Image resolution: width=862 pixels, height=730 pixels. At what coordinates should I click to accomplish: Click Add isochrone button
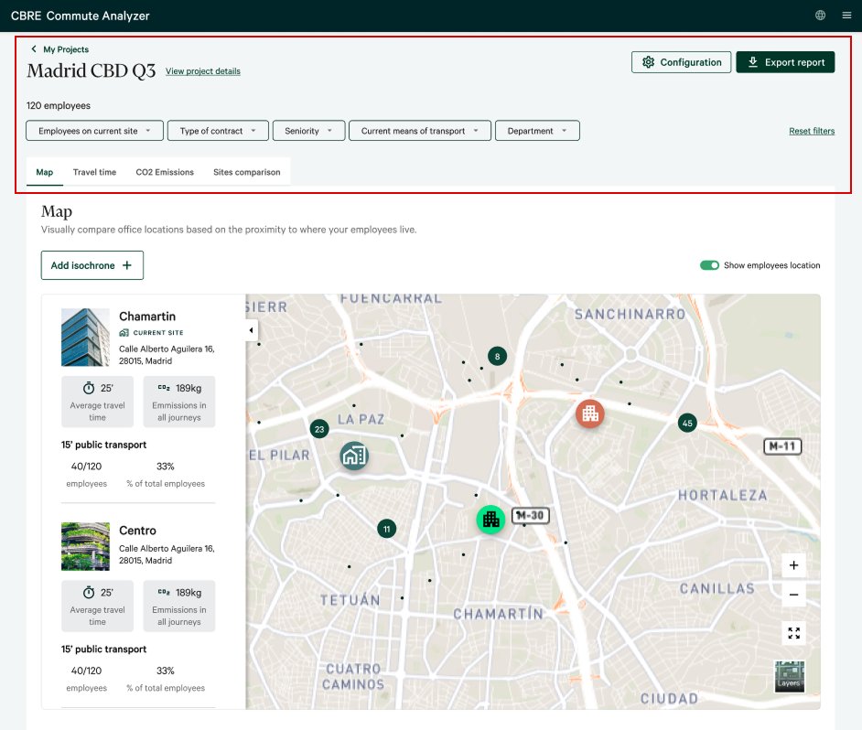(x=92, y=265)
